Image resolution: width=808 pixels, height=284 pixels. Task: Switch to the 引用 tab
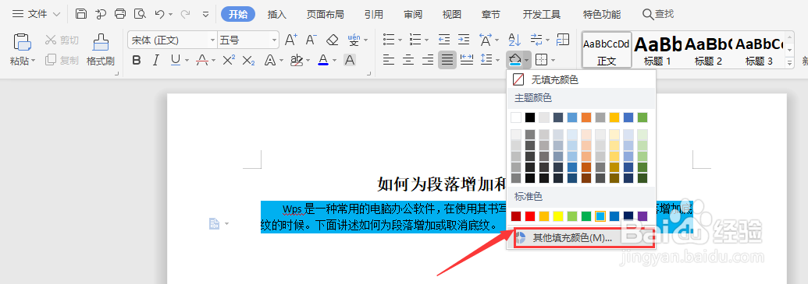click(374, 14)
